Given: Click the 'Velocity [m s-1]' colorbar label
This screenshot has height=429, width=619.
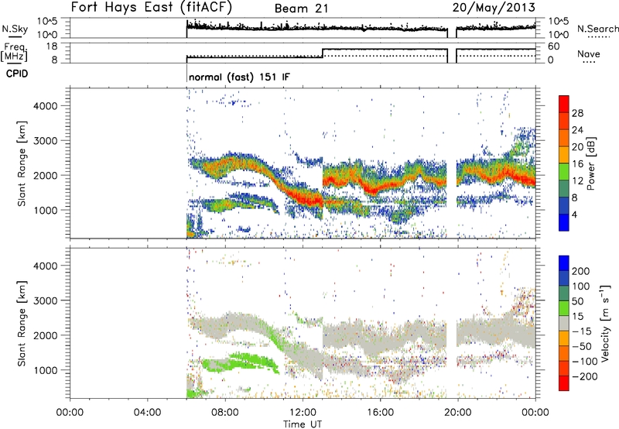Looking at the screenshot, I should [x=605, y=323].
